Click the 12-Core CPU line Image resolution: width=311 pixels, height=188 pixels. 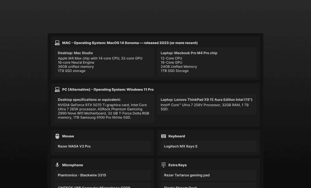[x=171, y=58]
